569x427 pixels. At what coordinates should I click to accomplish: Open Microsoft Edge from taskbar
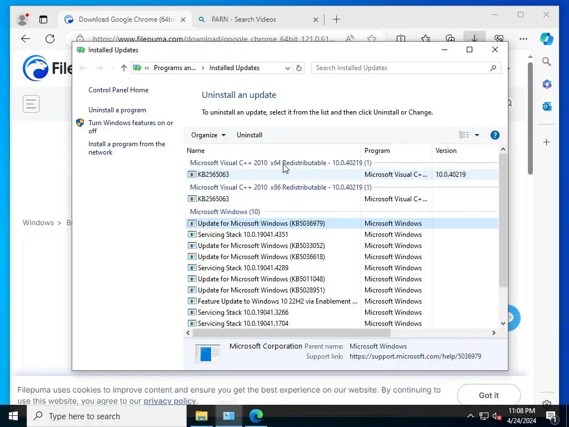click(x=256, y=416)
